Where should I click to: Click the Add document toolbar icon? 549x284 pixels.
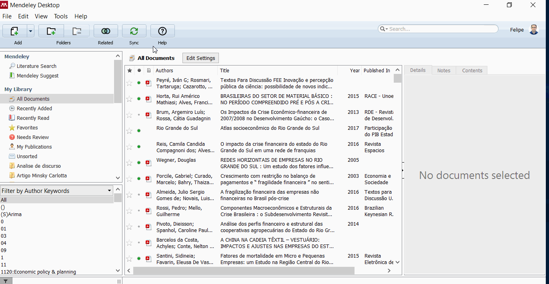pos(14,31)
